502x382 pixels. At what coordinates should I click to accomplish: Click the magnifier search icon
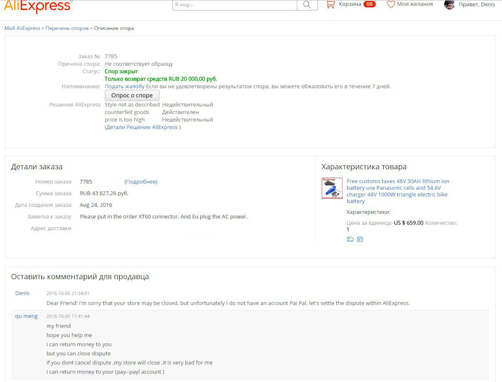[x=307, y=5]
